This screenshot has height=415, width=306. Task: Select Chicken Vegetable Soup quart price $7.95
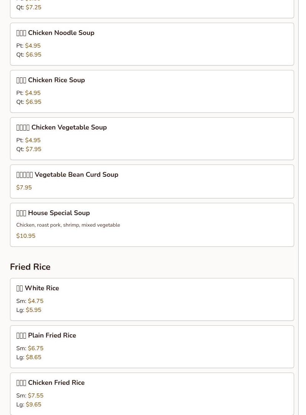(x=33, y=149)
